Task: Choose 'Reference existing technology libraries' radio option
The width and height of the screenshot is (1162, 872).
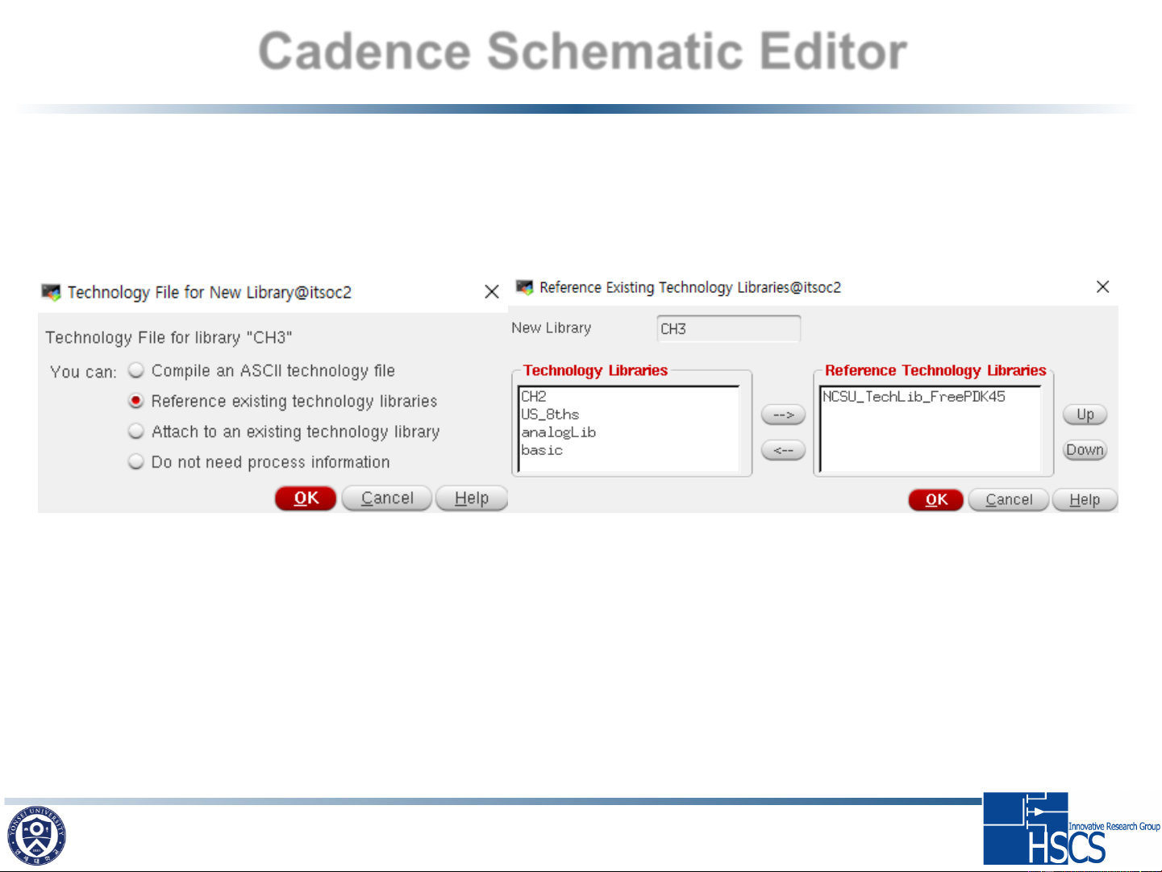Action: click(x=136, y=401)
